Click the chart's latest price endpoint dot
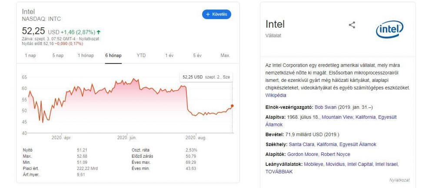Viewport: 445px width, 188px height. coord(232,106)
